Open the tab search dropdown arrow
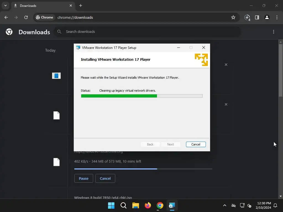The width and height of the screenshot is (283, 212). tap(6, 6)
